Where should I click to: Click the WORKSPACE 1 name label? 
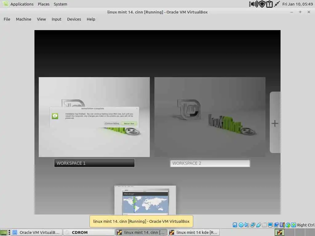tap(94, 163)
